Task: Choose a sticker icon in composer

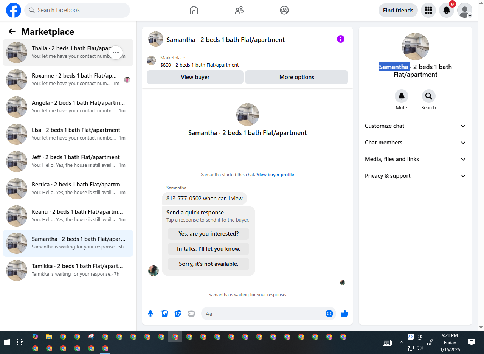Action: [178, 314]
